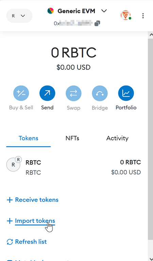The height and width of the screenshot is (261, 153).
Task: Open the RBTC token row balance
Action: pos(126,167)
